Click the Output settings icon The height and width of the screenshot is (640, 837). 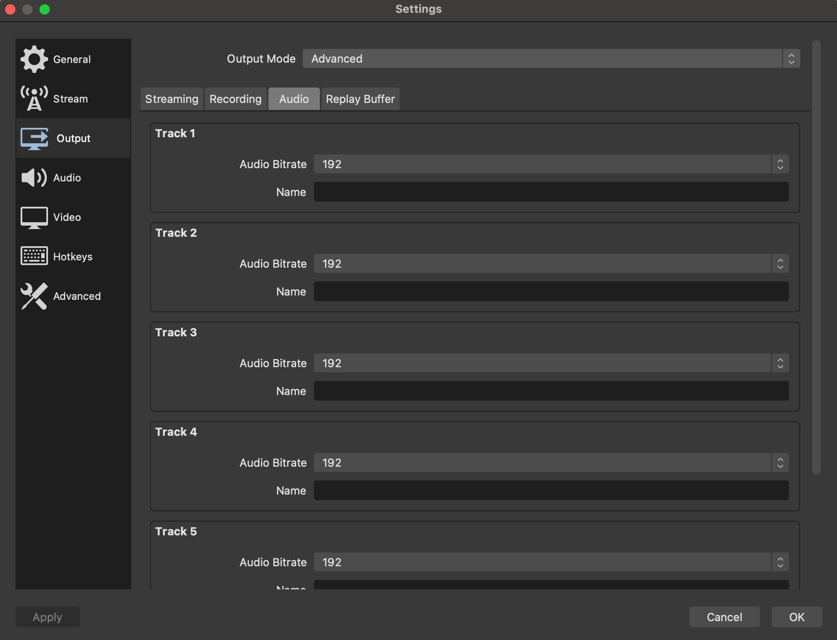tap(33, 138)
